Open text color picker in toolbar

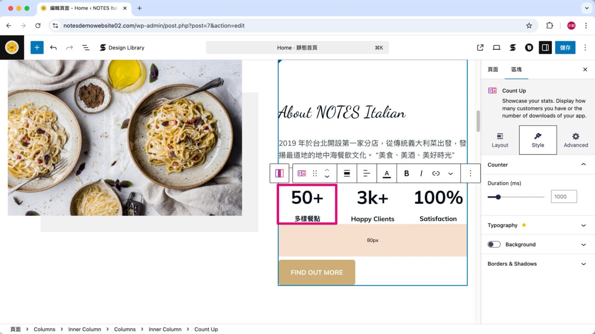[386, 173]
